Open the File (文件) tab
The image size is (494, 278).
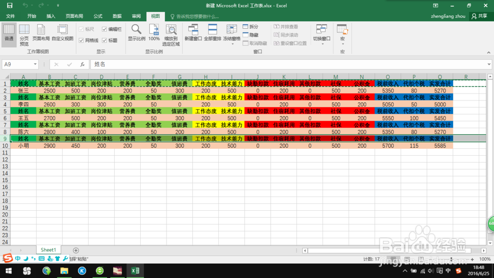[x=10, y=16]
